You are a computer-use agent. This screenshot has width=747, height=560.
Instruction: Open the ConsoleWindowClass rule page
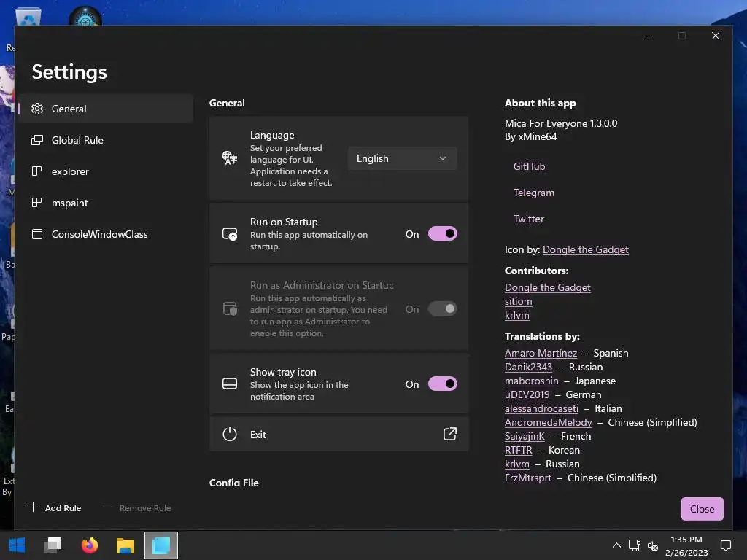(105, 234)
